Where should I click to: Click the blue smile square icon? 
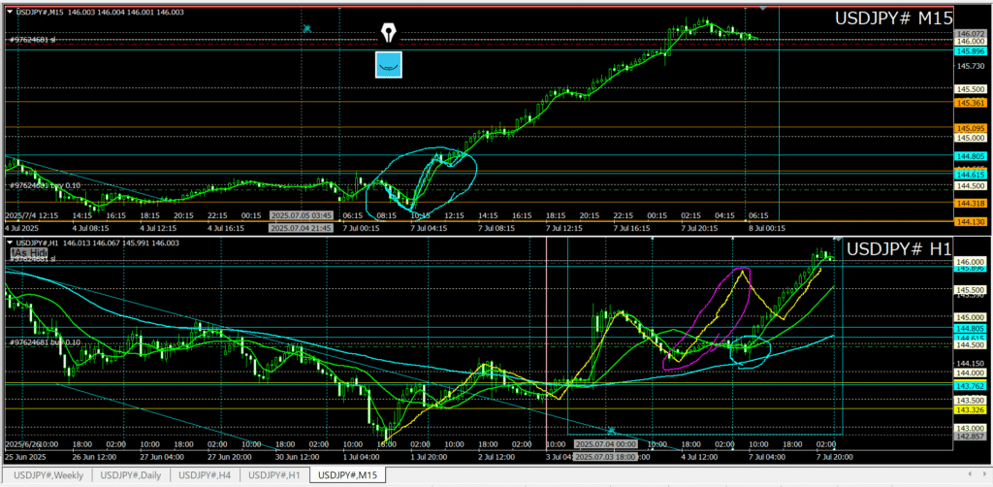point(389,64)
